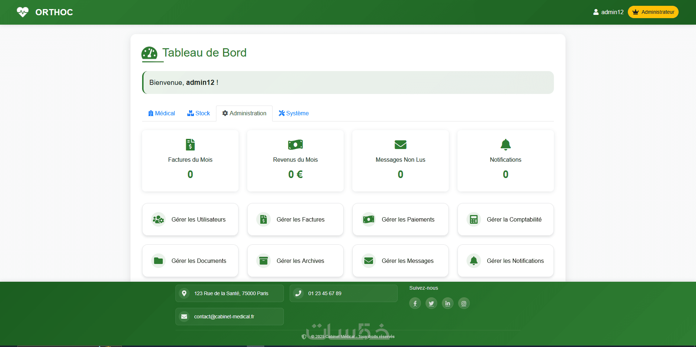This screenshot has width=696, height=347.
Task: Click the Notifications bell icon in stats card
Action: tap(506, 144)
